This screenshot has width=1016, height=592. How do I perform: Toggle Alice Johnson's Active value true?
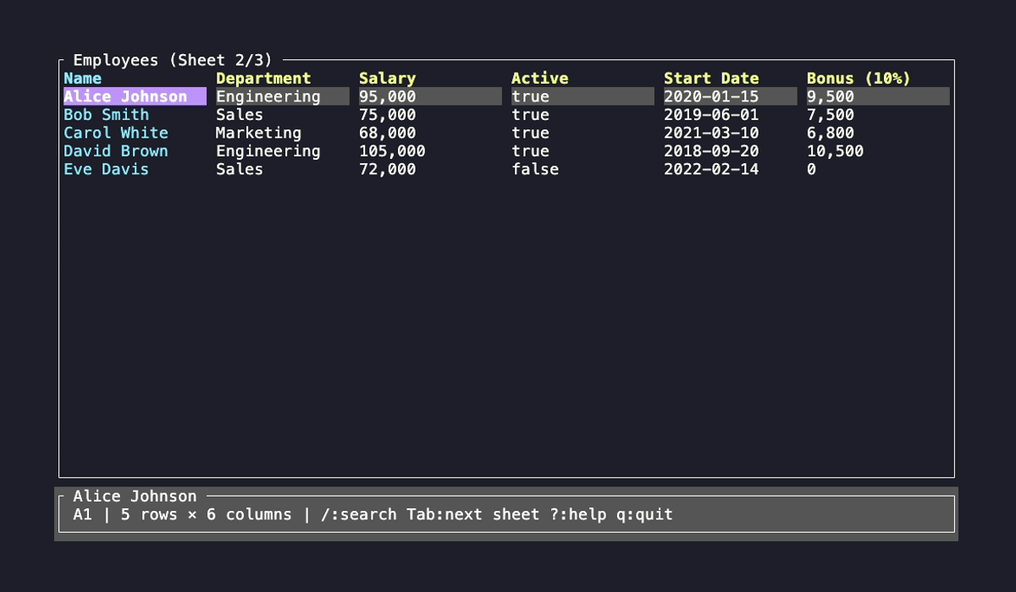[530, 96]
